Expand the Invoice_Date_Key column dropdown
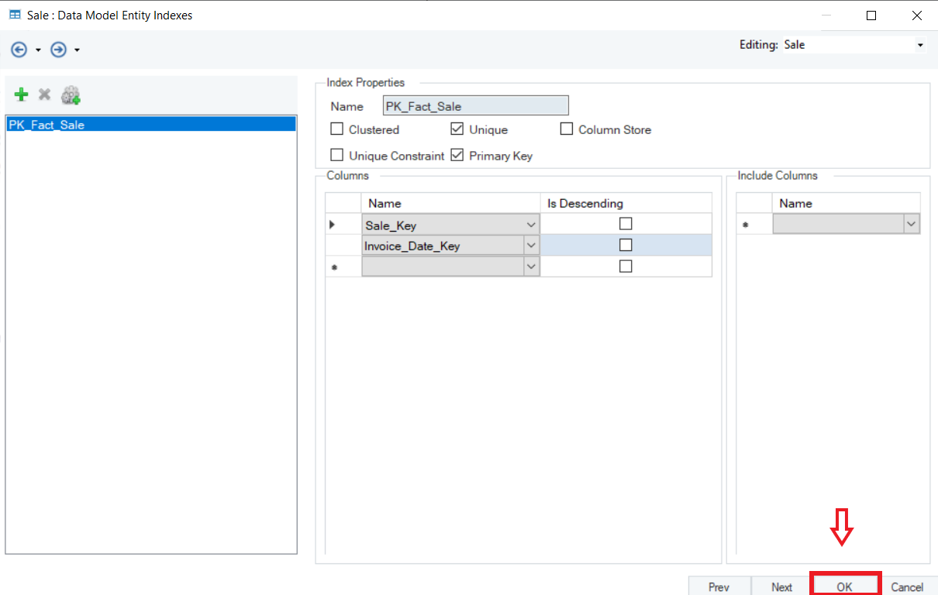The width and height of the screenshot is (938, 595). click(531, 245)
